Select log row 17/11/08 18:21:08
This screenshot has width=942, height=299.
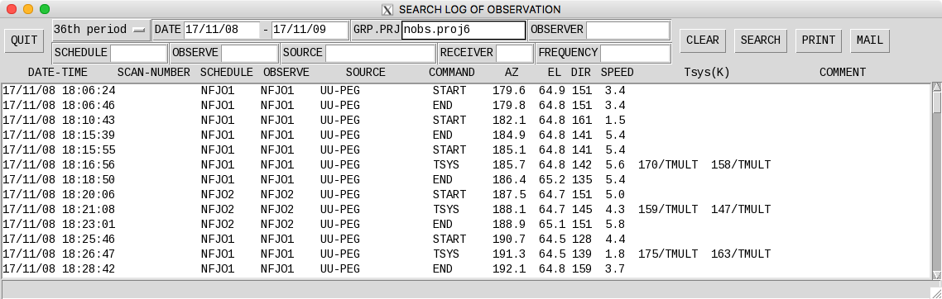point(466,210)
